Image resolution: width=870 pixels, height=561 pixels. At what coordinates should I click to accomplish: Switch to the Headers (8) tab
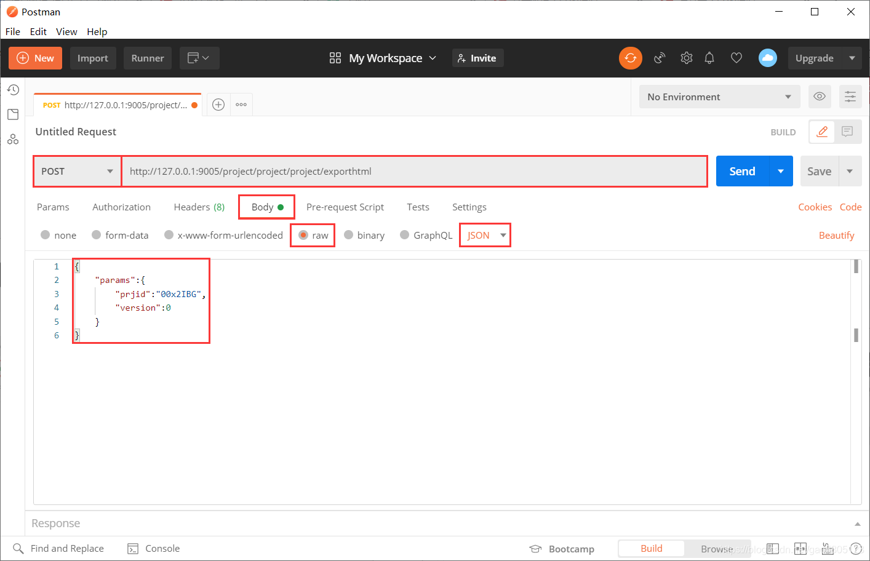click(199, 207)
